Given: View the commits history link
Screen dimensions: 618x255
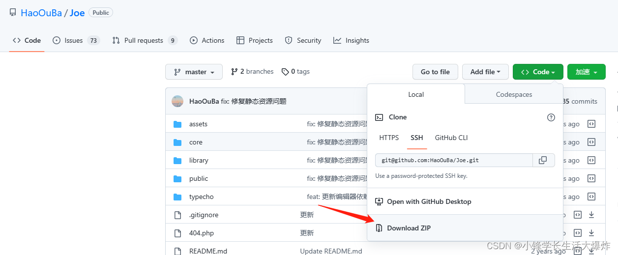Looking at the screenshot, I should (580, 101).
